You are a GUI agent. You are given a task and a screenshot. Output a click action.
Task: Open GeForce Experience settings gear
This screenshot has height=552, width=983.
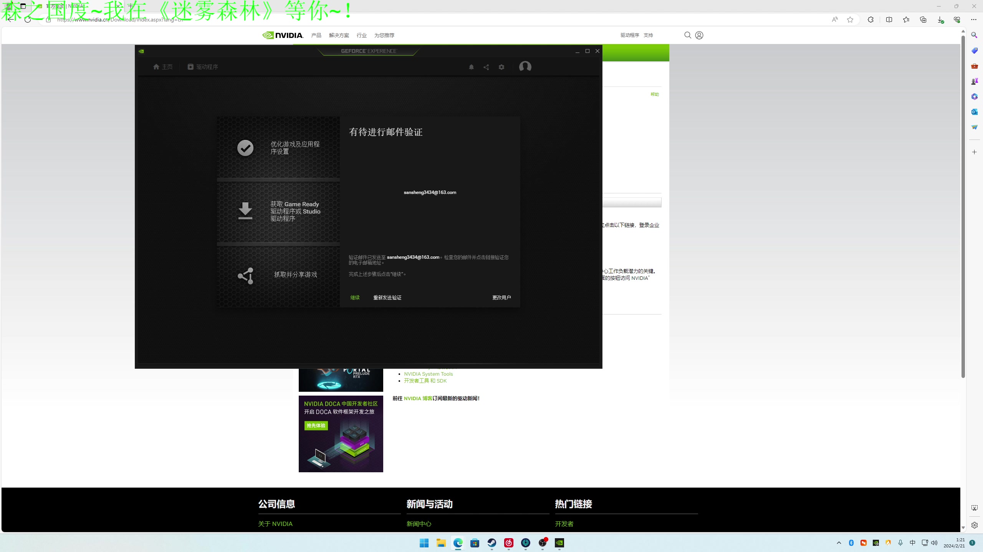tap(501, 67)
